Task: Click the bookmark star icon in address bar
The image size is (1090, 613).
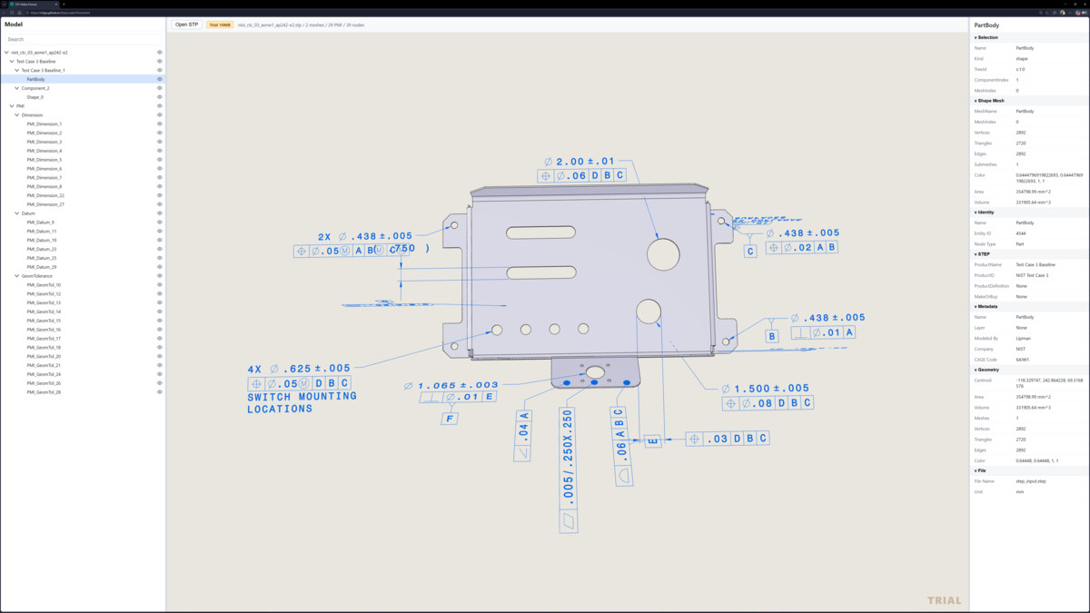Action: 1047,13
